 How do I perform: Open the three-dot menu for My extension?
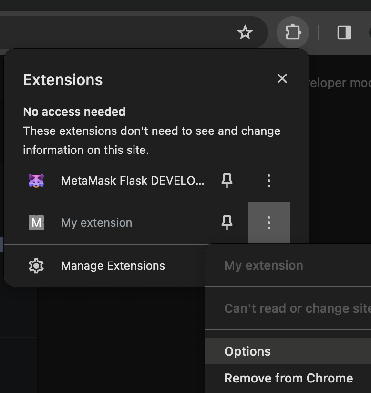(x=268, y=222)
